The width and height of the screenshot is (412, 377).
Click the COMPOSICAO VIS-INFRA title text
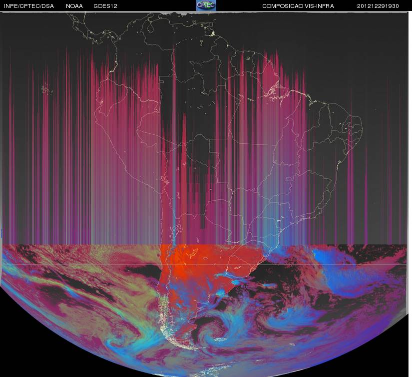point(298,6)
